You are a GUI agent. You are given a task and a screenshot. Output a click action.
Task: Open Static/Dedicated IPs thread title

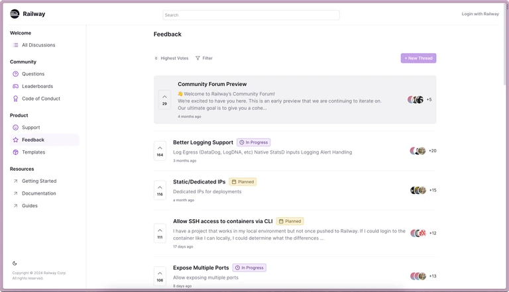click(199, 182)
